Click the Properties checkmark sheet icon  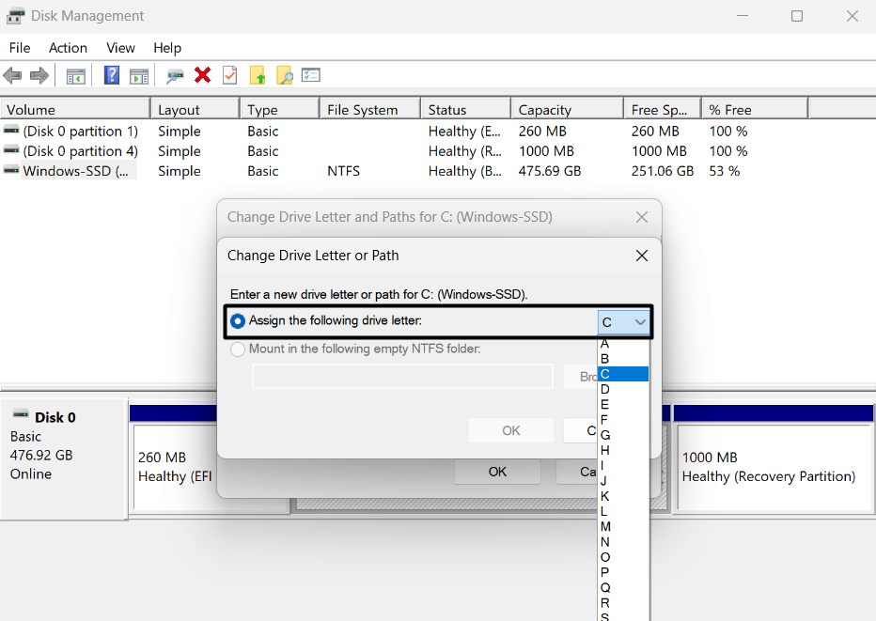coord(229,75)
